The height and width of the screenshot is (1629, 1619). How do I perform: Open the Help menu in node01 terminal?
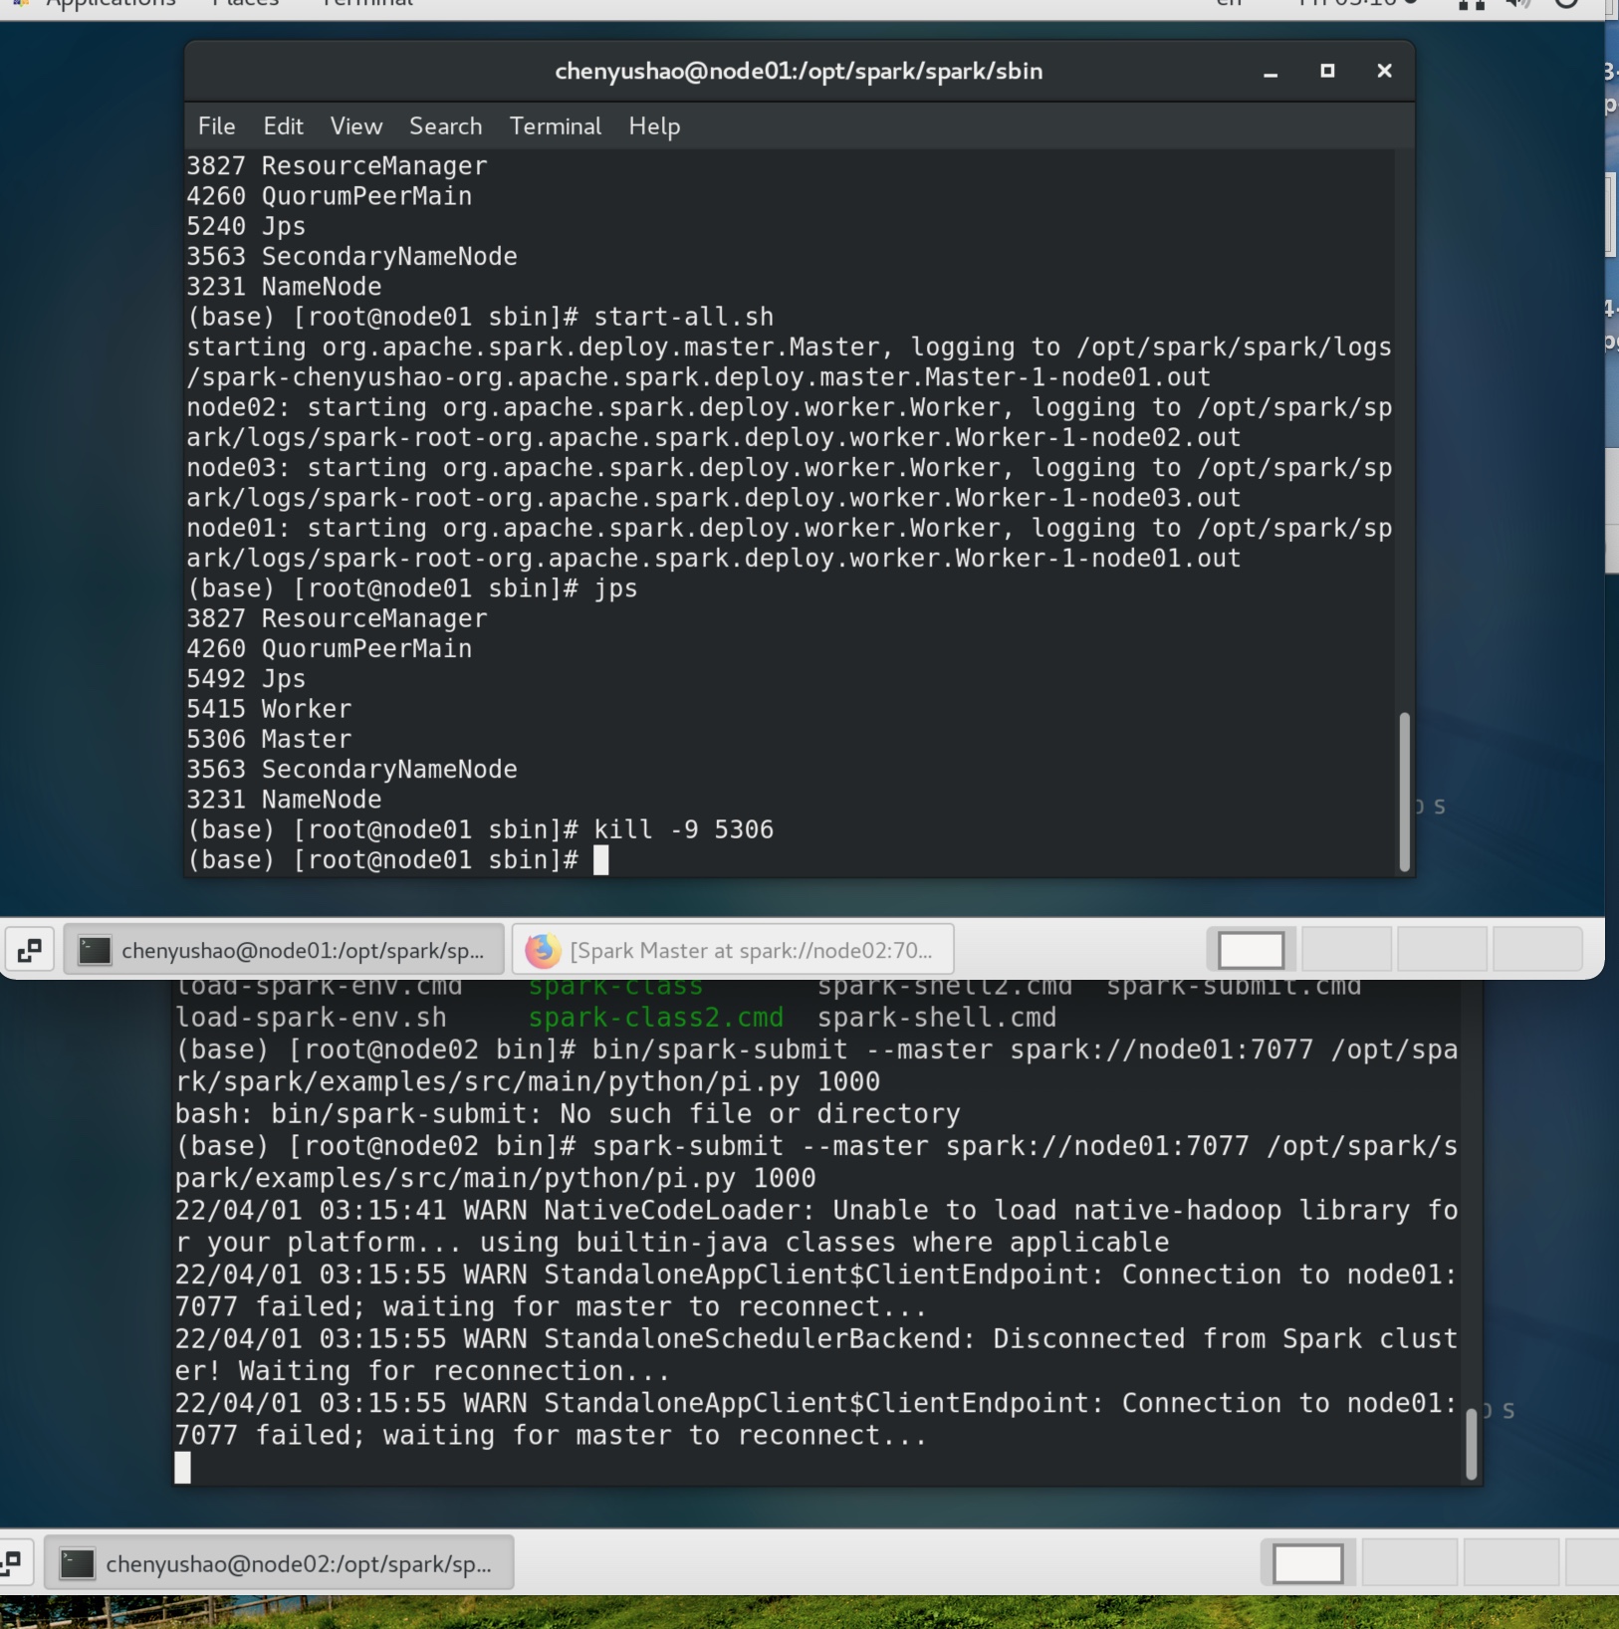(654, 126)
